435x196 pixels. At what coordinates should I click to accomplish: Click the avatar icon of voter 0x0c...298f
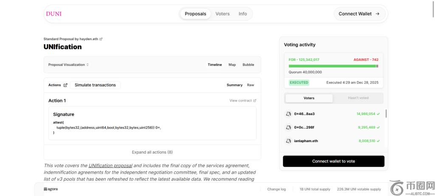[x=288, y=127]
